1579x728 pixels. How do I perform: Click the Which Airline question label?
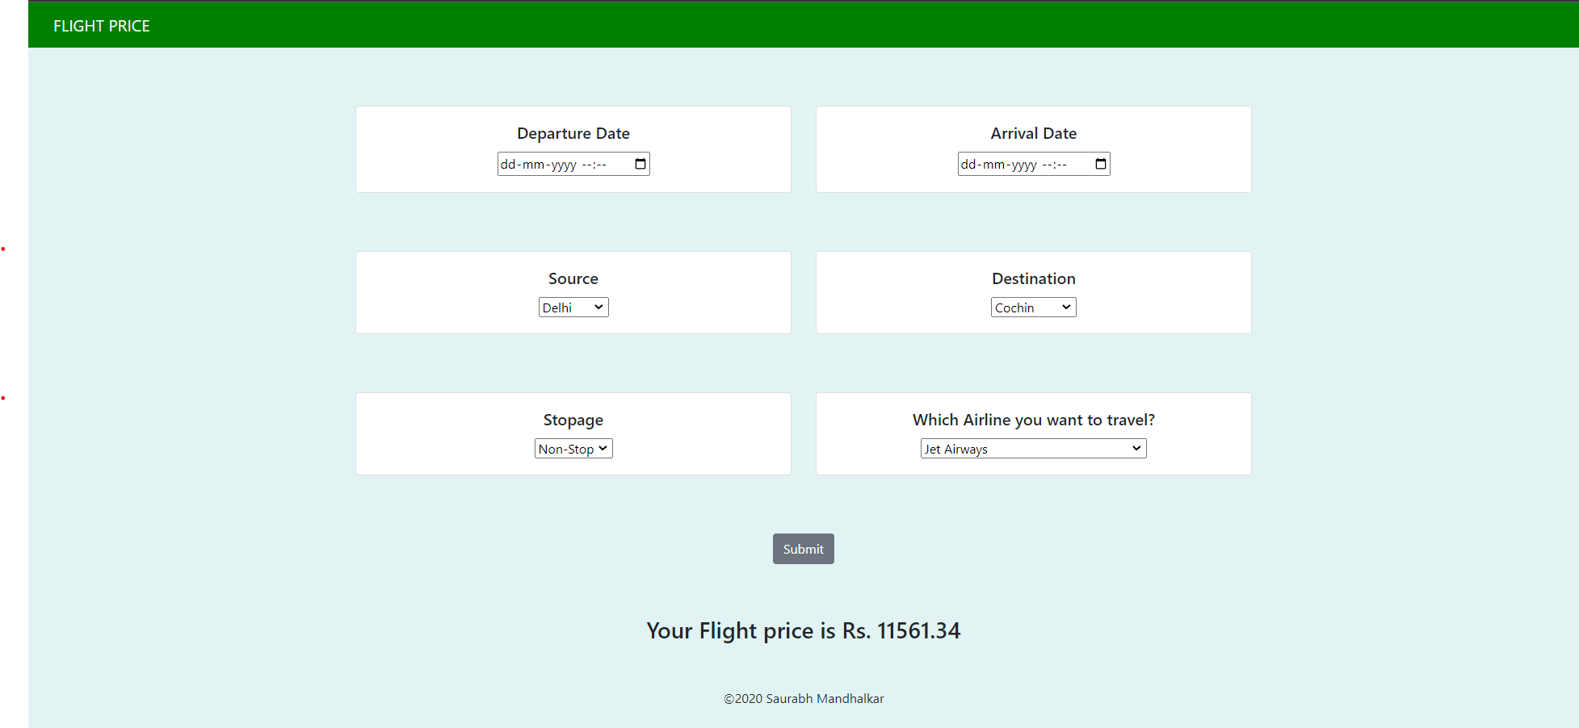click(x=1034, y=419)
